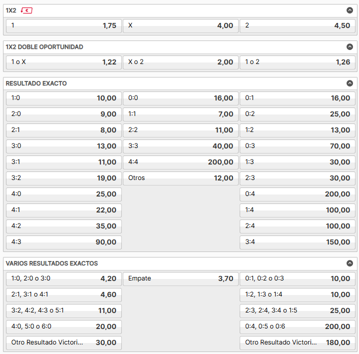Collapse the 1X2 Doble Oportunidad section

[x=350, y=47]
